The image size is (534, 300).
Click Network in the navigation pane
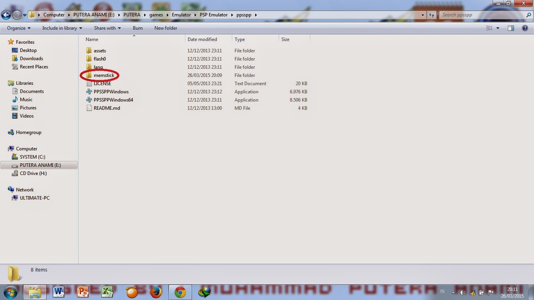tap(25, 190)
